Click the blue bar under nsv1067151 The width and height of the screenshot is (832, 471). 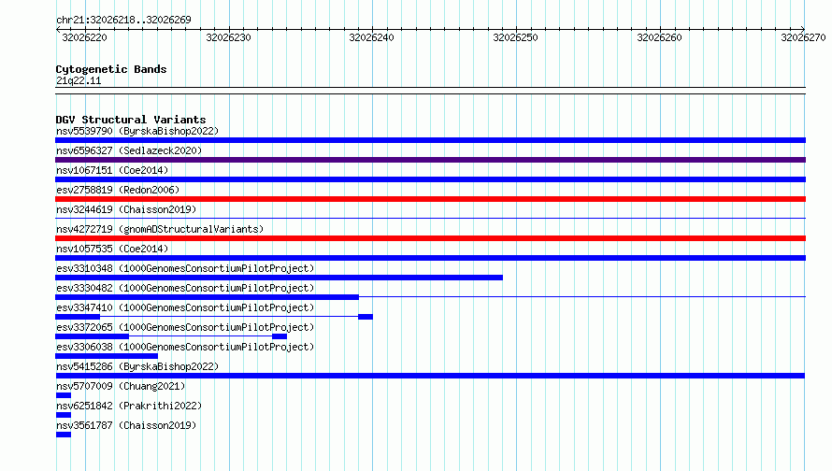[x=430, y=179]
